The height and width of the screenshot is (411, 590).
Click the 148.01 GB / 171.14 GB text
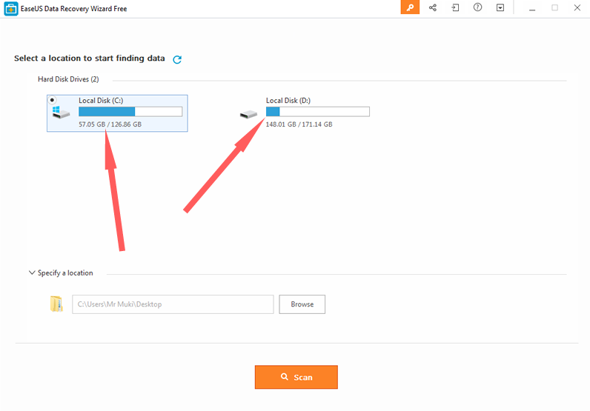point(299,124)
